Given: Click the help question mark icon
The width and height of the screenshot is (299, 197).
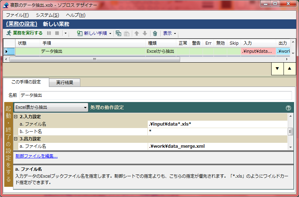Looking at the screenshot, I should coord(288,108).
